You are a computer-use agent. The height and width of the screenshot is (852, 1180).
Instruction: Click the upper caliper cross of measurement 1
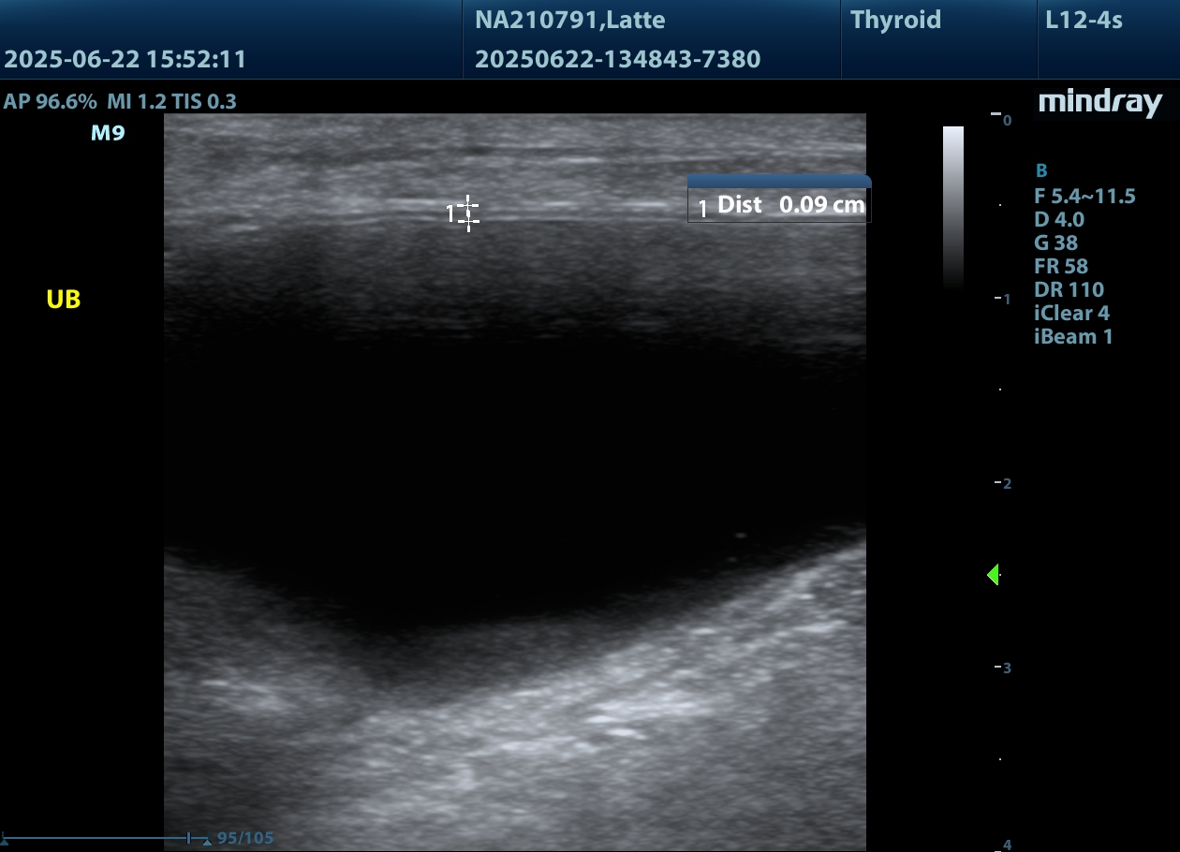[x=468, y=205]
